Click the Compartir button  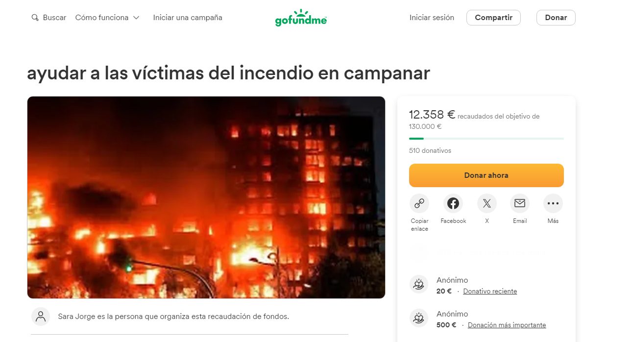point(493,18)
